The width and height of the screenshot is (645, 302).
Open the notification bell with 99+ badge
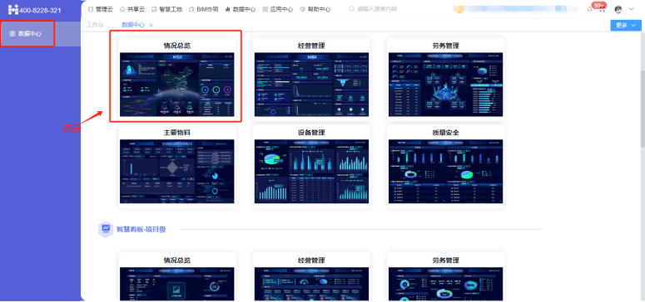pos(590,9)
